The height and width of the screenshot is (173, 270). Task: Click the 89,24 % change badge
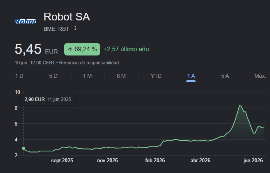tap(82, 49)
